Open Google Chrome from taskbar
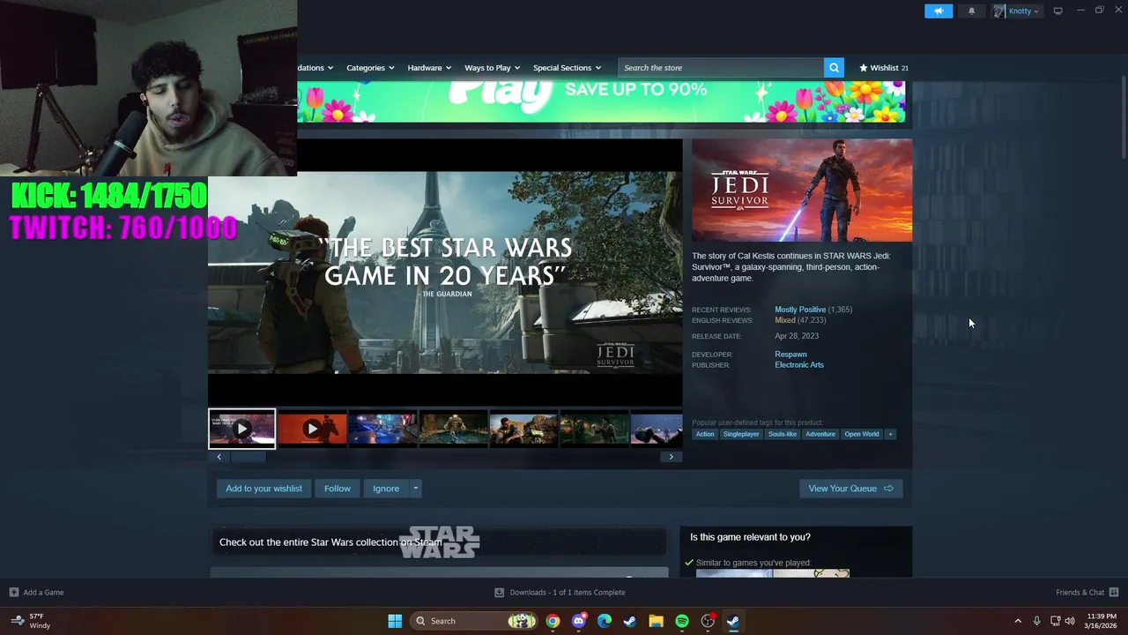Screen dimensions: 1128x635 (553, 621)
